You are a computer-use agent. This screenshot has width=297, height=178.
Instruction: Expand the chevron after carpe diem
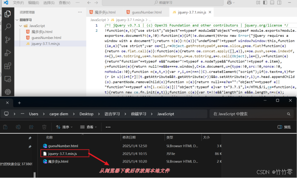tap(74, 114)
